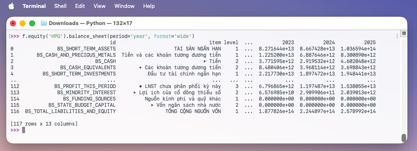
Task: Click the 'level' column header
Action: (x=231, y=43)
